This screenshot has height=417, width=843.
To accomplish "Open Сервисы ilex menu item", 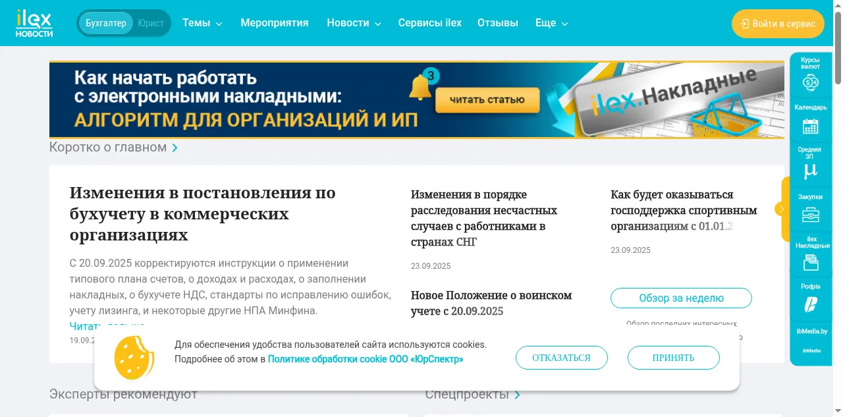I will tap(430, 23).
